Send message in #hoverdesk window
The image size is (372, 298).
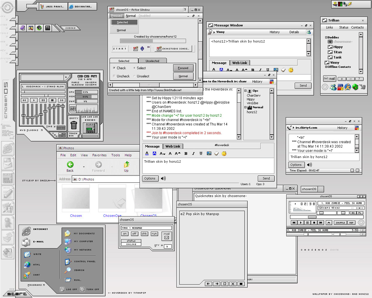(x=266, y=178)
